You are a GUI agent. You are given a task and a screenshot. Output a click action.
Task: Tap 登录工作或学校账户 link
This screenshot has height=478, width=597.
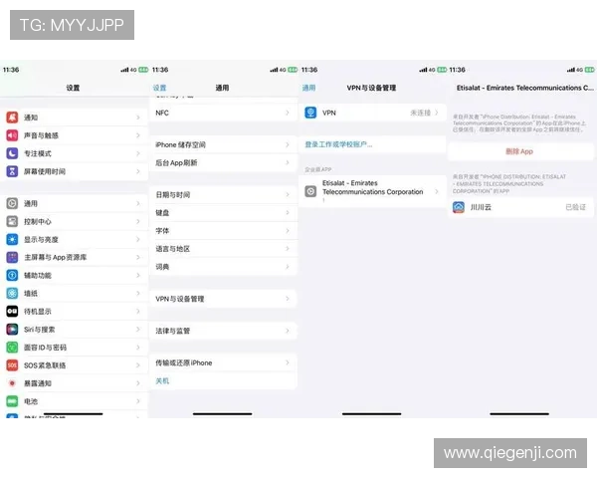338,144
